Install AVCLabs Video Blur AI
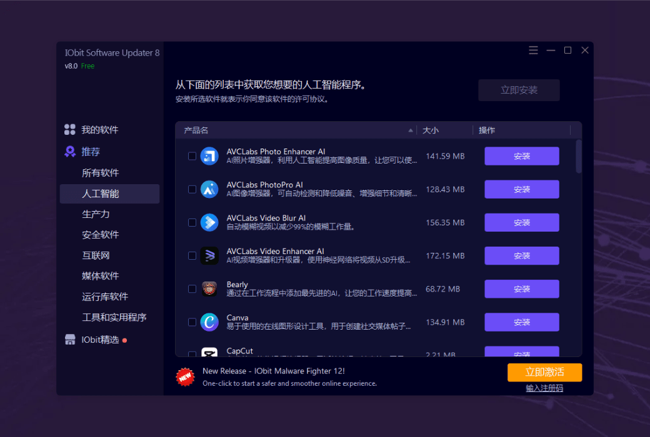Viewport: 650px width, 437px height. pyautogui.click(x=521, y=222)
